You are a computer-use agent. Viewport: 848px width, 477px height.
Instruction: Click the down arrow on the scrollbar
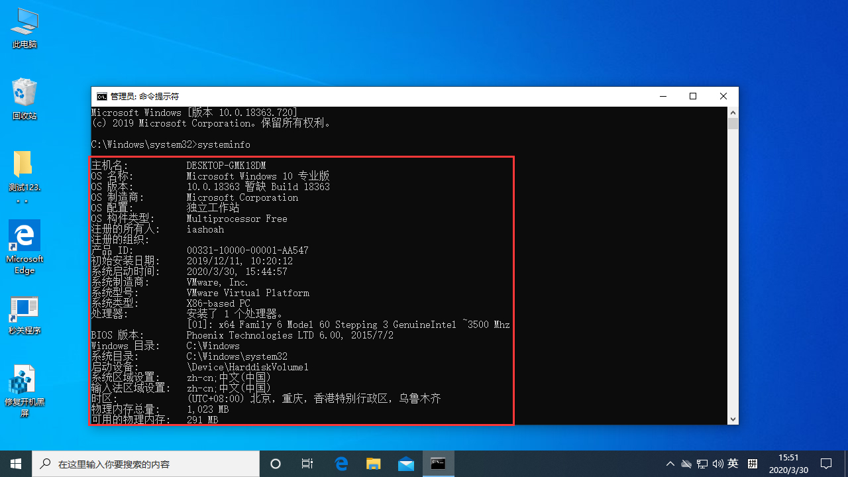pos(733,419)
